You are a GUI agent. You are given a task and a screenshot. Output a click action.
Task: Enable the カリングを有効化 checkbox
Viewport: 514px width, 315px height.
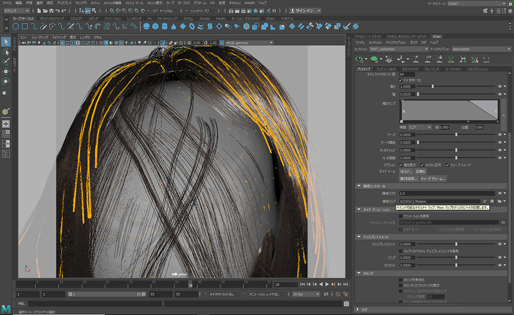400,280
